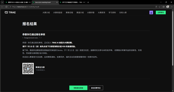This screenshot has width=174, height=92.
Task: Expand the tab search dropdown arrow
Action: coord(2,2)
